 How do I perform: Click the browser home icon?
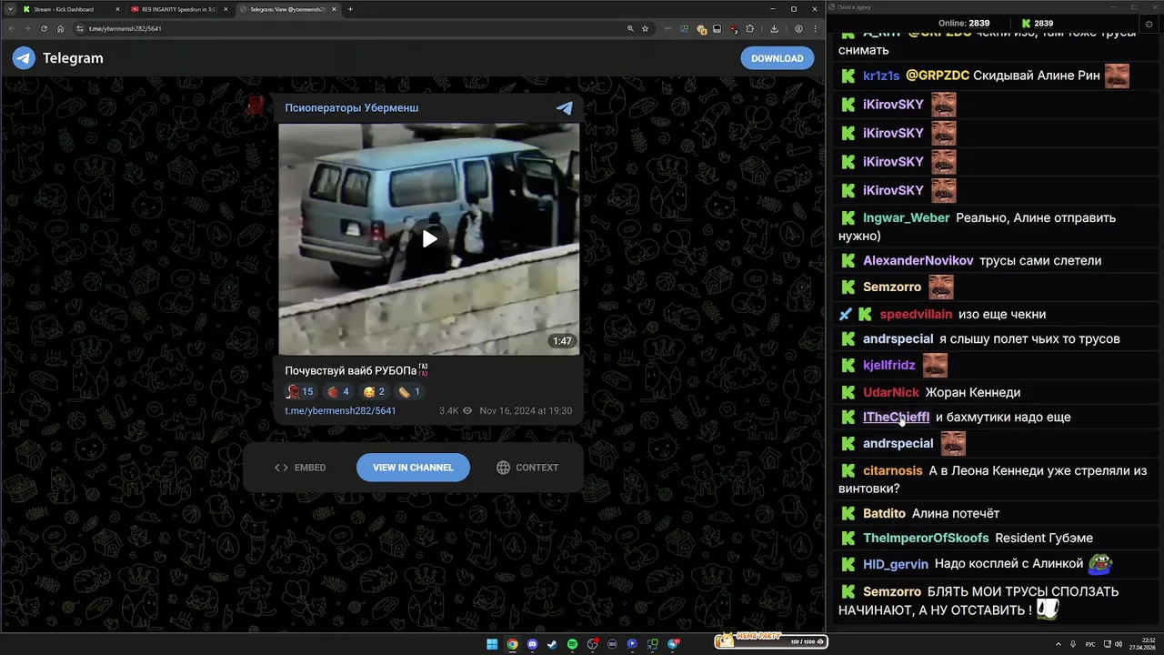61,28
